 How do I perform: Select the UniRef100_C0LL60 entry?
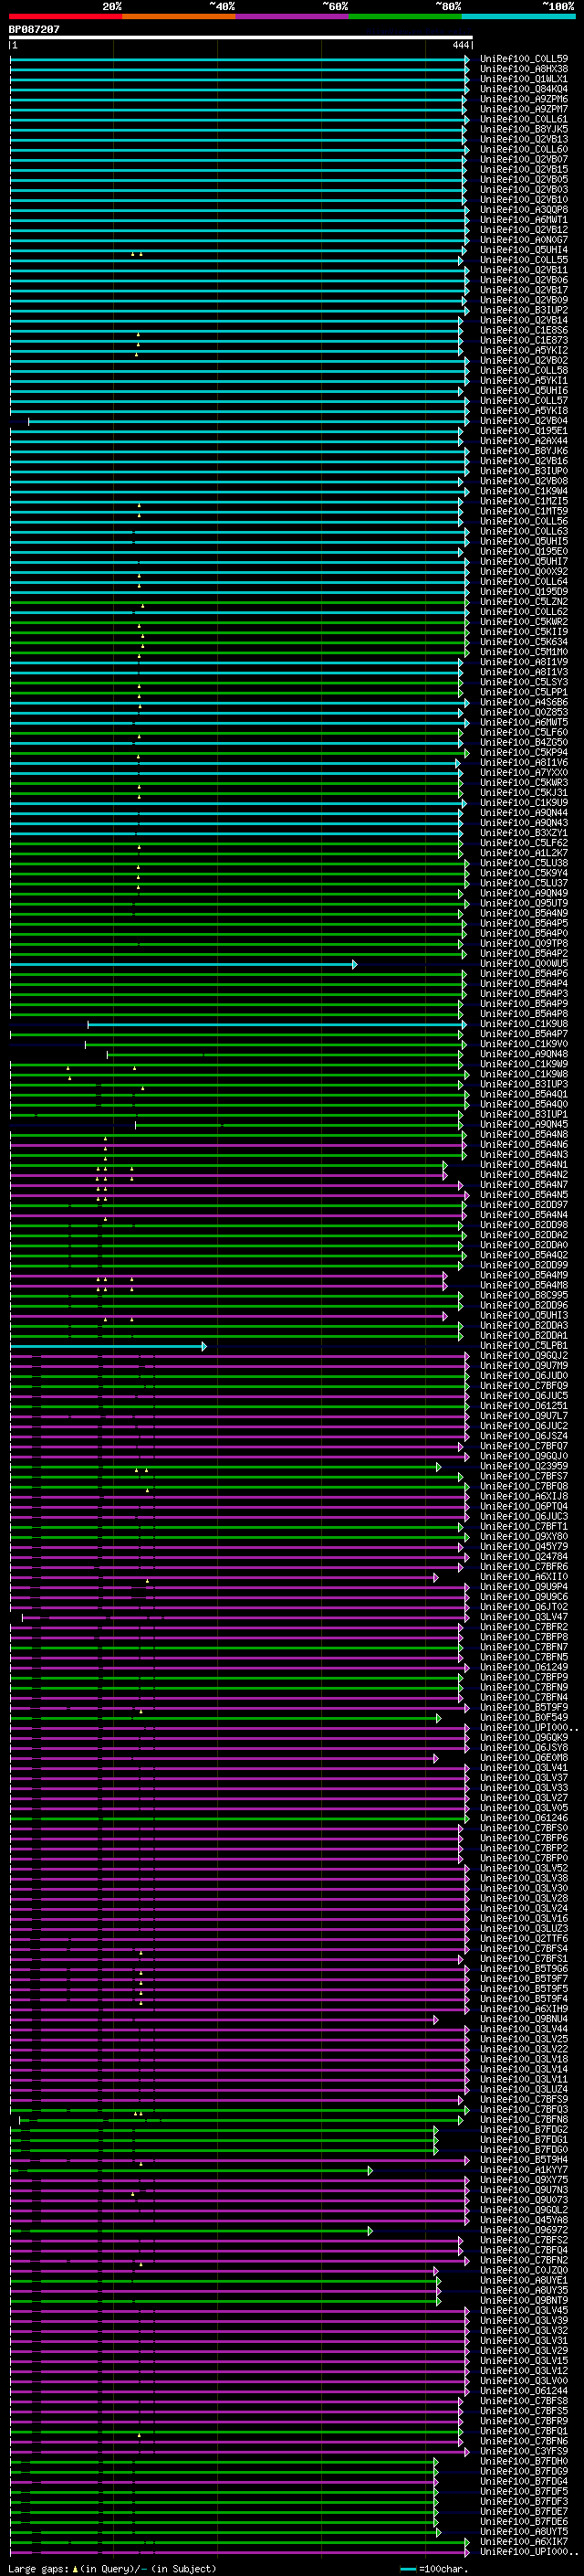click(x=524, y=149)
